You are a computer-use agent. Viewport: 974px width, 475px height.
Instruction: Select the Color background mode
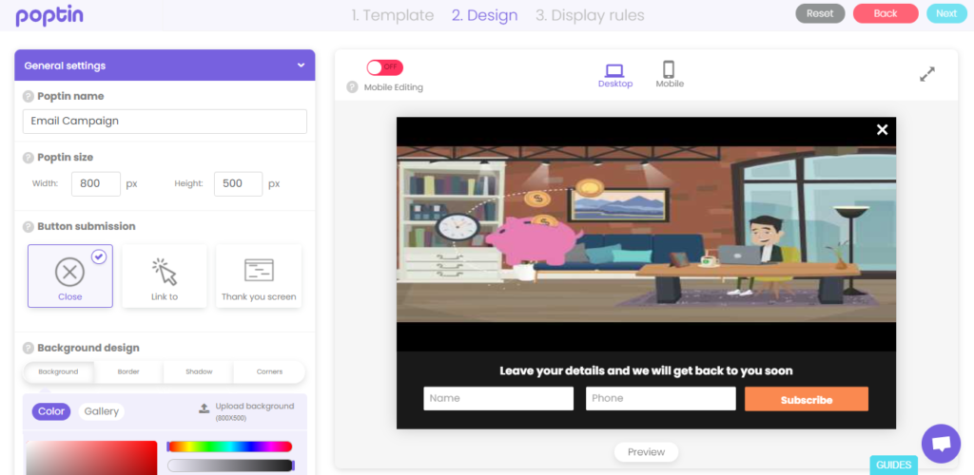[x=51, y=411]
